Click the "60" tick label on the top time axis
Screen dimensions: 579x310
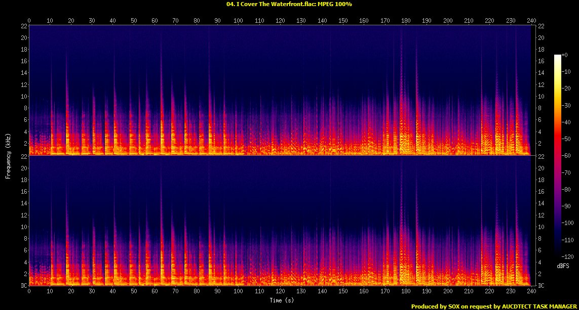(x=155, y=21)
